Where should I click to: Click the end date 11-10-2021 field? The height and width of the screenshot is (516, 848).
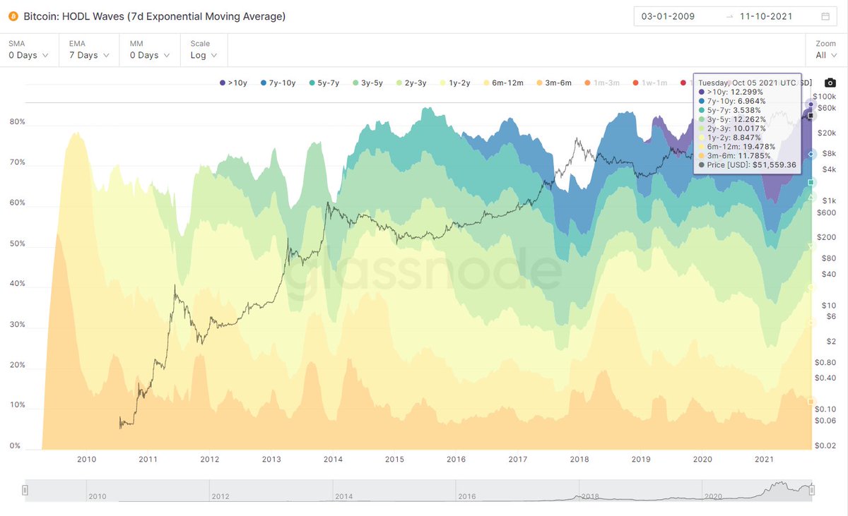[768, 16]
